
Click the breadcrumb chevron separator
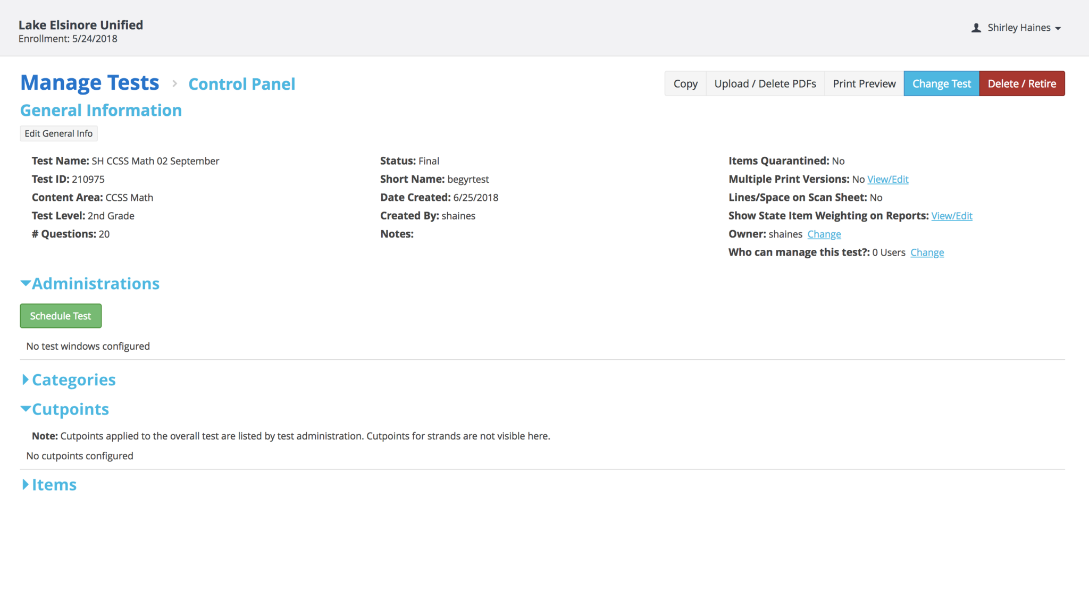[x=174, y=83]
